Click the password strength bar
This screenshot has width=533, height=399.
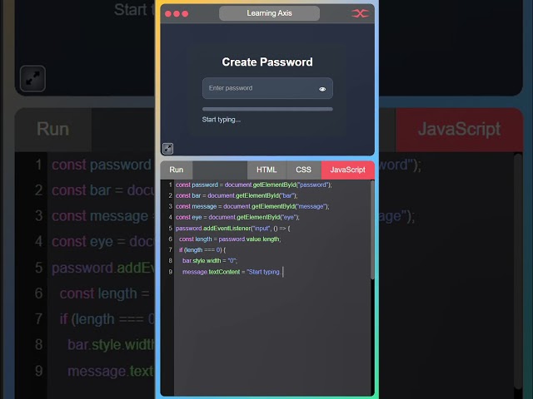(267, 109)
